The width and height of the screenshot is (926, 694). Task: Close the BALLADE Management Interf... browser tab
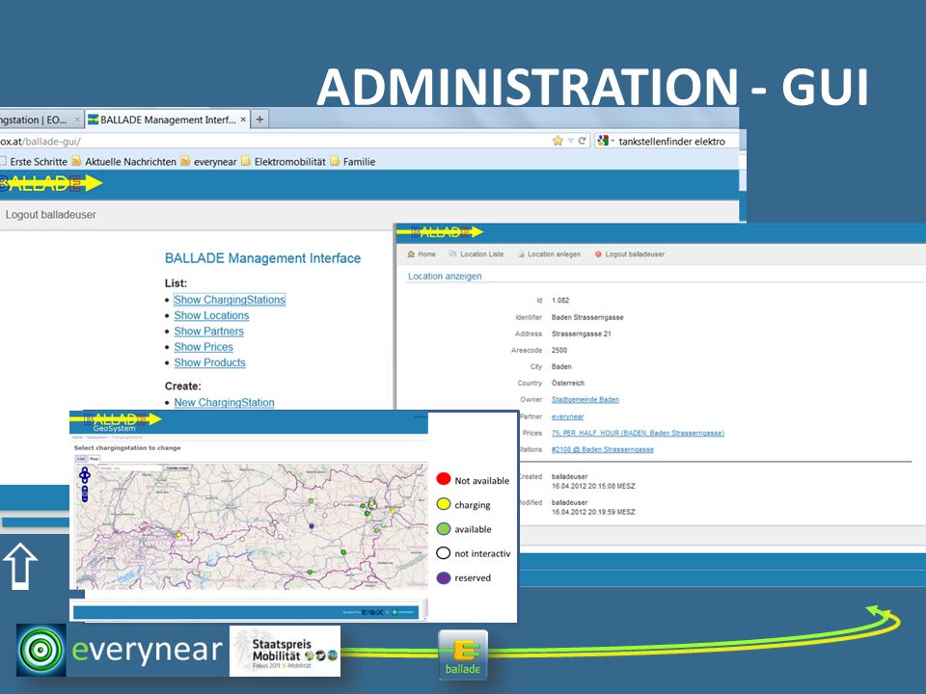[x=243, y=120]
